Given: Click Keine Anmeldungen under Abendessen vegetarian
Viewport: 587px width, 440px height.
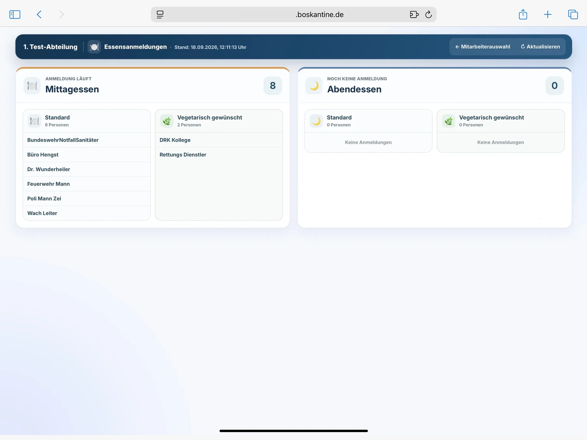Looking at the screenshot, I should click(501, 142).
